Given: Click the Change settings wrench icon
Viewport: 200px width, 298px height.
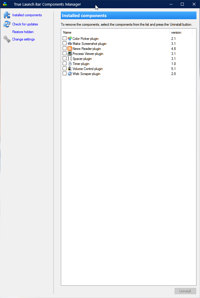Looking at the screenshot, I should [7, 39].
